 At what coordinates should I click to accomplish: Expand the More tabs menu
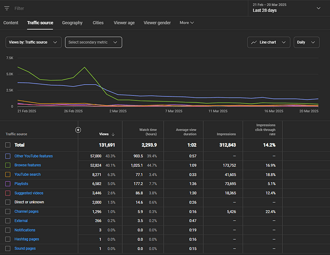(186, 23)
